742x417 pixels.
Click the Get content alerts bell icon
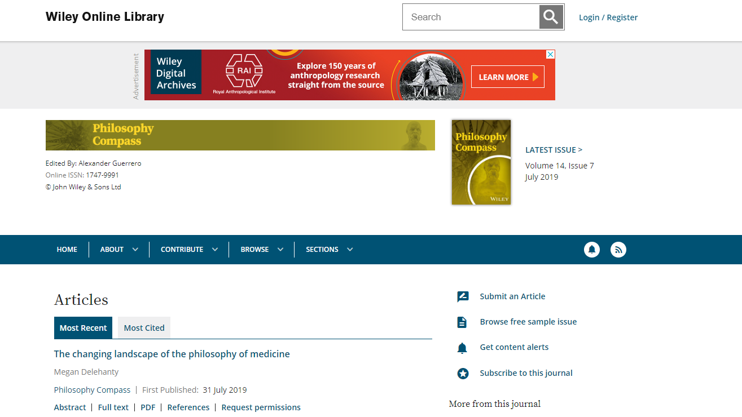[x=462, y=348]
